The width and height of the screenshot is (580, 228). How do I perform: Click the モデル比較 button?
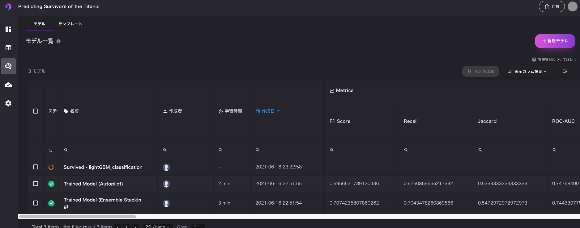(480, 71)
